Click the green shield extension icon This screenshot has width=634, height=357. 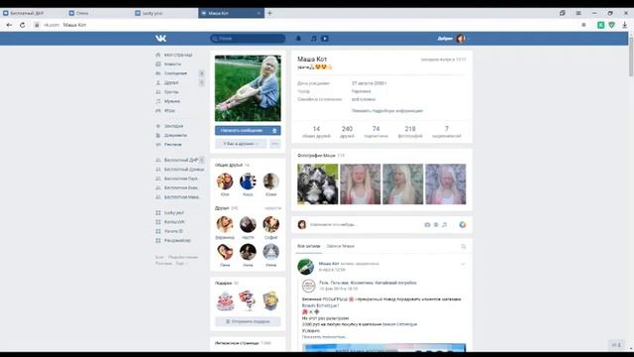click(612, 25)
